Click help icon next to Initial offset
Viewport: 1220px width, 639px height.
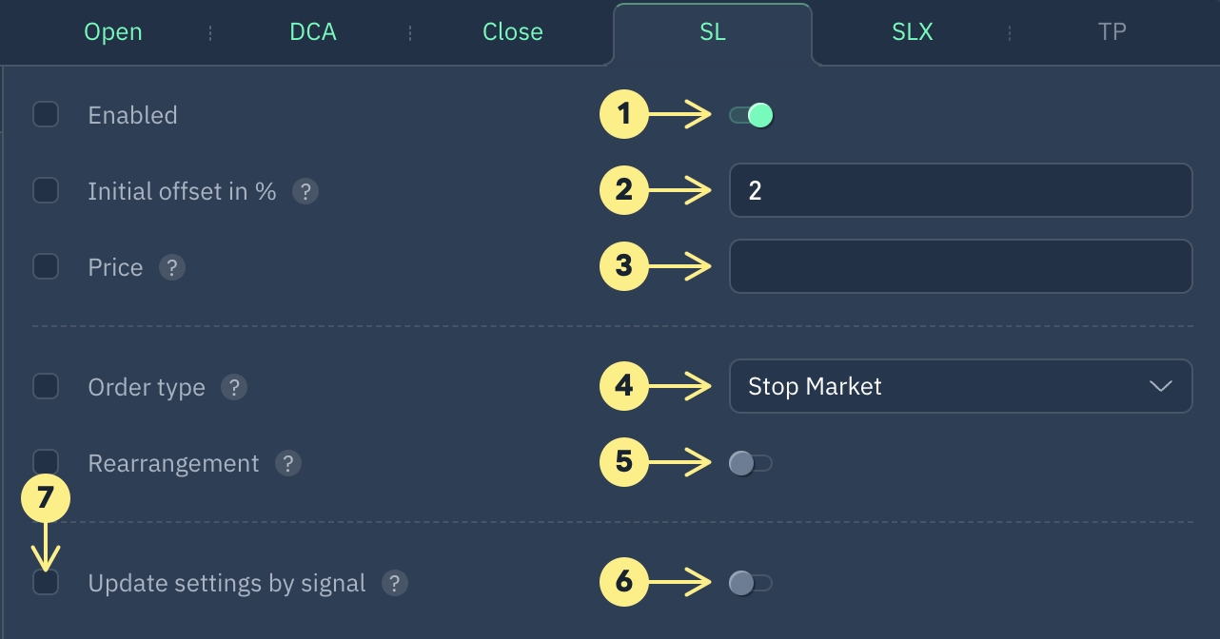[x=305, y=191]
